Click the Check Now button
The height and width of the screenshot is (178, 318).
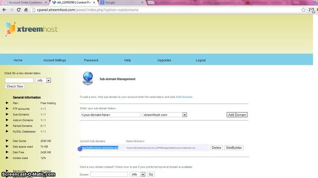pos(15,87)
